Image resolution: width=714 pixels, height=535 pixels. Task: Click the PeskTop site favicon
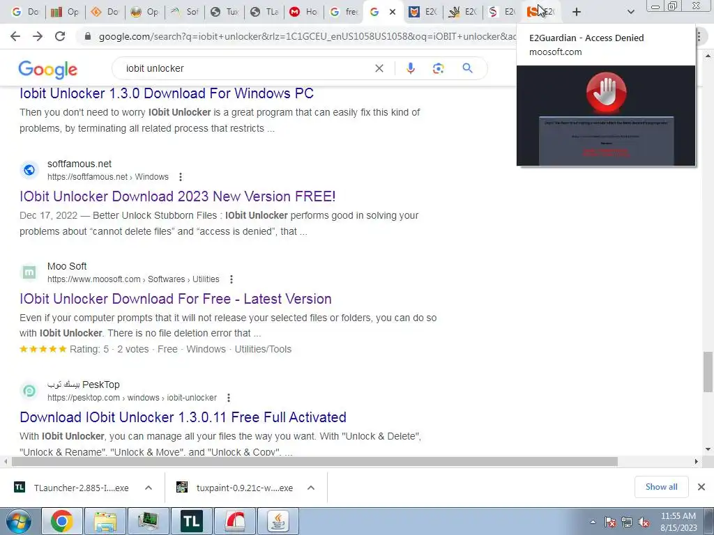(x=29, y=391)
